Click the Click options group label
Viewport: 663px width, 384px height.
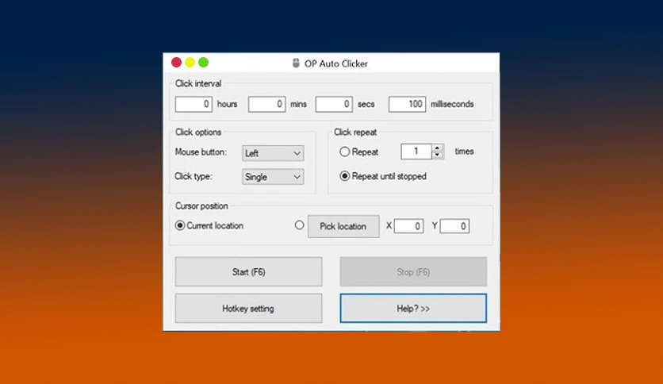(x=198, y=132)
